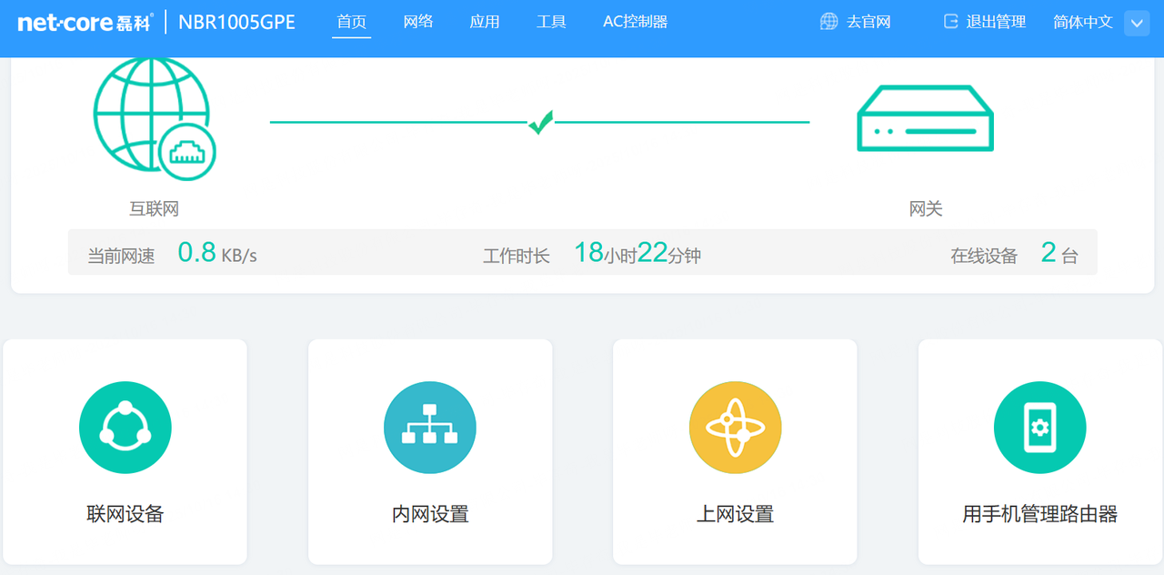Click the Netcore 磊科 logo
The width and height of the screenshot is (1164, 575).
(x=85, y=23)
